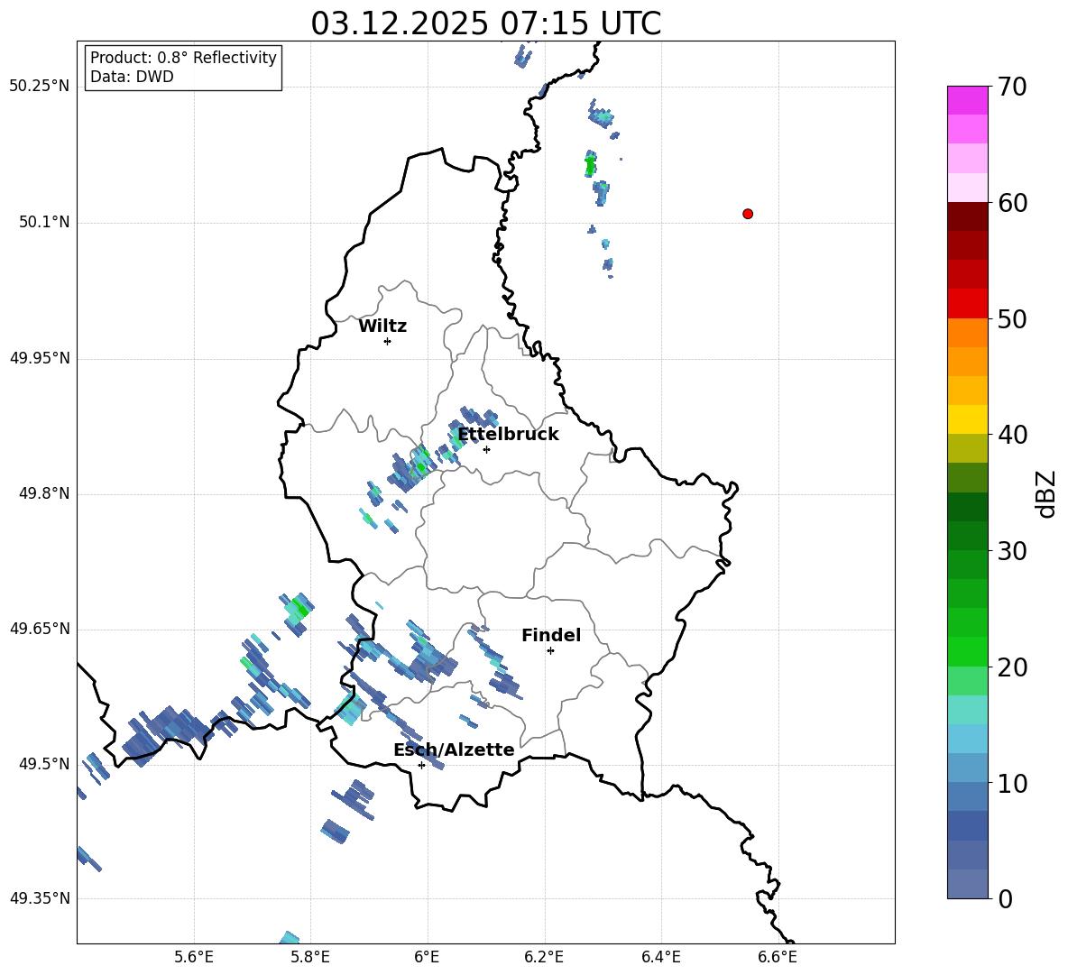The height and width of the screenshot is (975, 1068).
Task: Click the 49.5°N latitude label
Action: pos(45,763)
